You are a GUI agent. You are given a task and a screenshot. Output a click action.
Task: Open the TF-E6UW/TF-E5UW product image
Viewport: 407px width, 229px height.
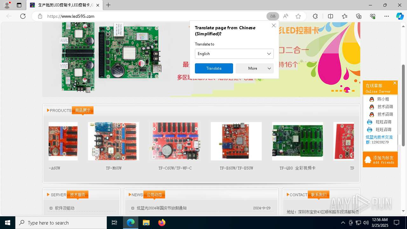click(236, 141)
